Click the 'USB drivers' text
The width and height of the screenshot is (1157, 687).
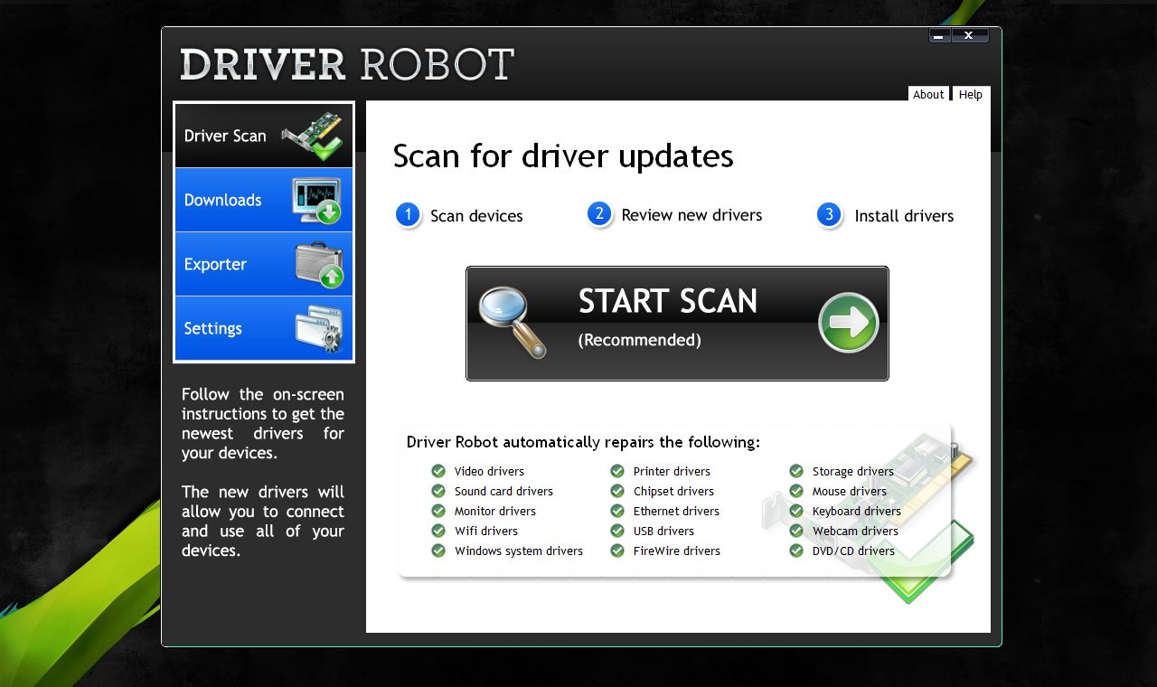click(663, 531)
